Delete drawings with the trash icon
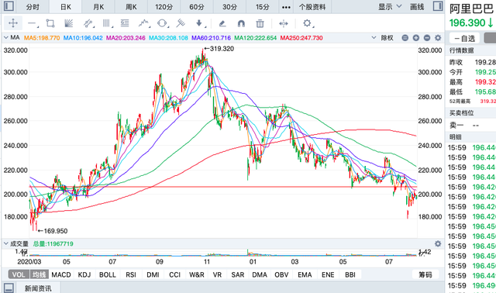The image size is (496, 293). [x=260, y=23]
